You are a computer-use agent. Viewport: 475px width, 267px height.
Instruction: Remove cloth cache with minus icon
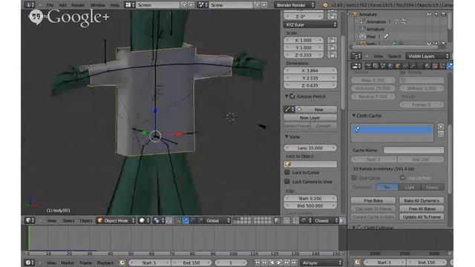click(441, 133)
